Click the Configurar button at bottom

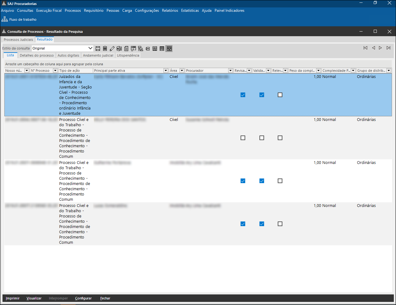[83, 298]
